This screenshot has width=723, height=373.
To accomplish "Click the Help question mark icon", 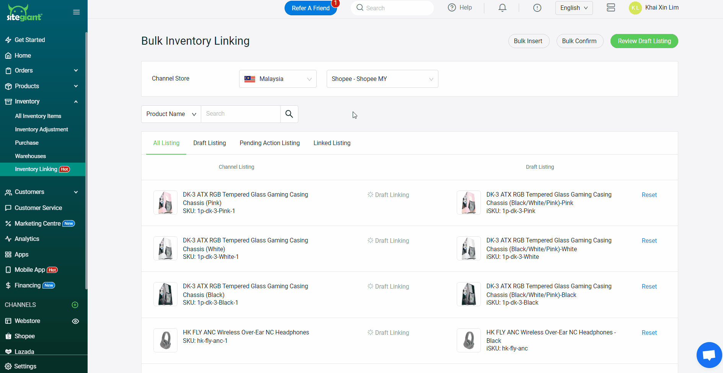I will (452, 8).
